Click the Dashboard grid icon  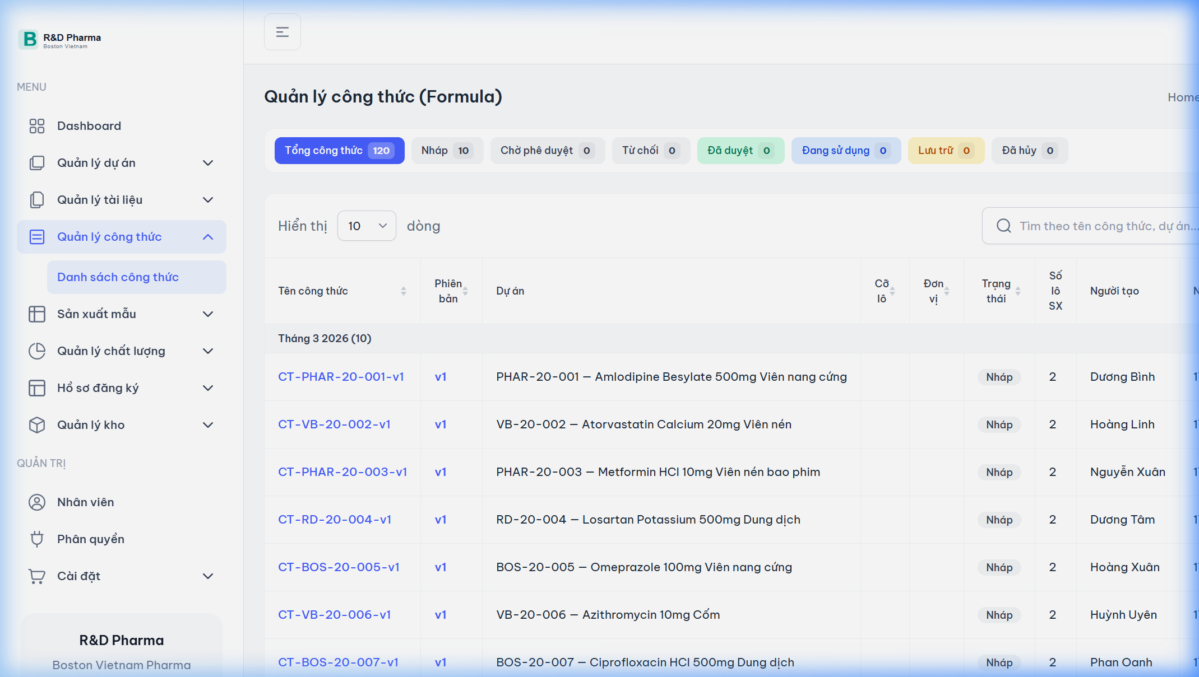click(x=37, y=126)
